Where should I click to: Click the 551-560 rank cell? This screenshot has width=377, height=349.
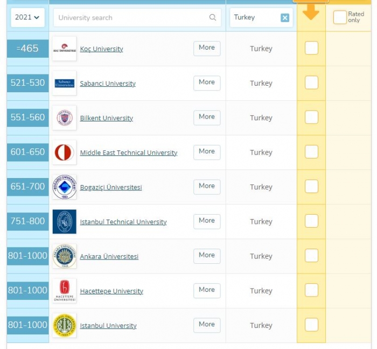(27, 118)
